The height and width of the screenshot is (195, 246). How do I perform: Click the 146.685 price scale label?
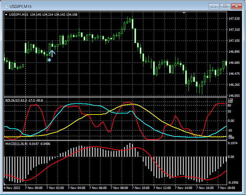tap(234, 63)
